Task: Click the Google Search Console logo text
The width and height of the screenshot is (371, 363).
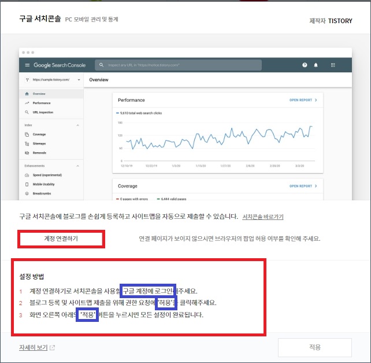Action: tap(60, 65)
